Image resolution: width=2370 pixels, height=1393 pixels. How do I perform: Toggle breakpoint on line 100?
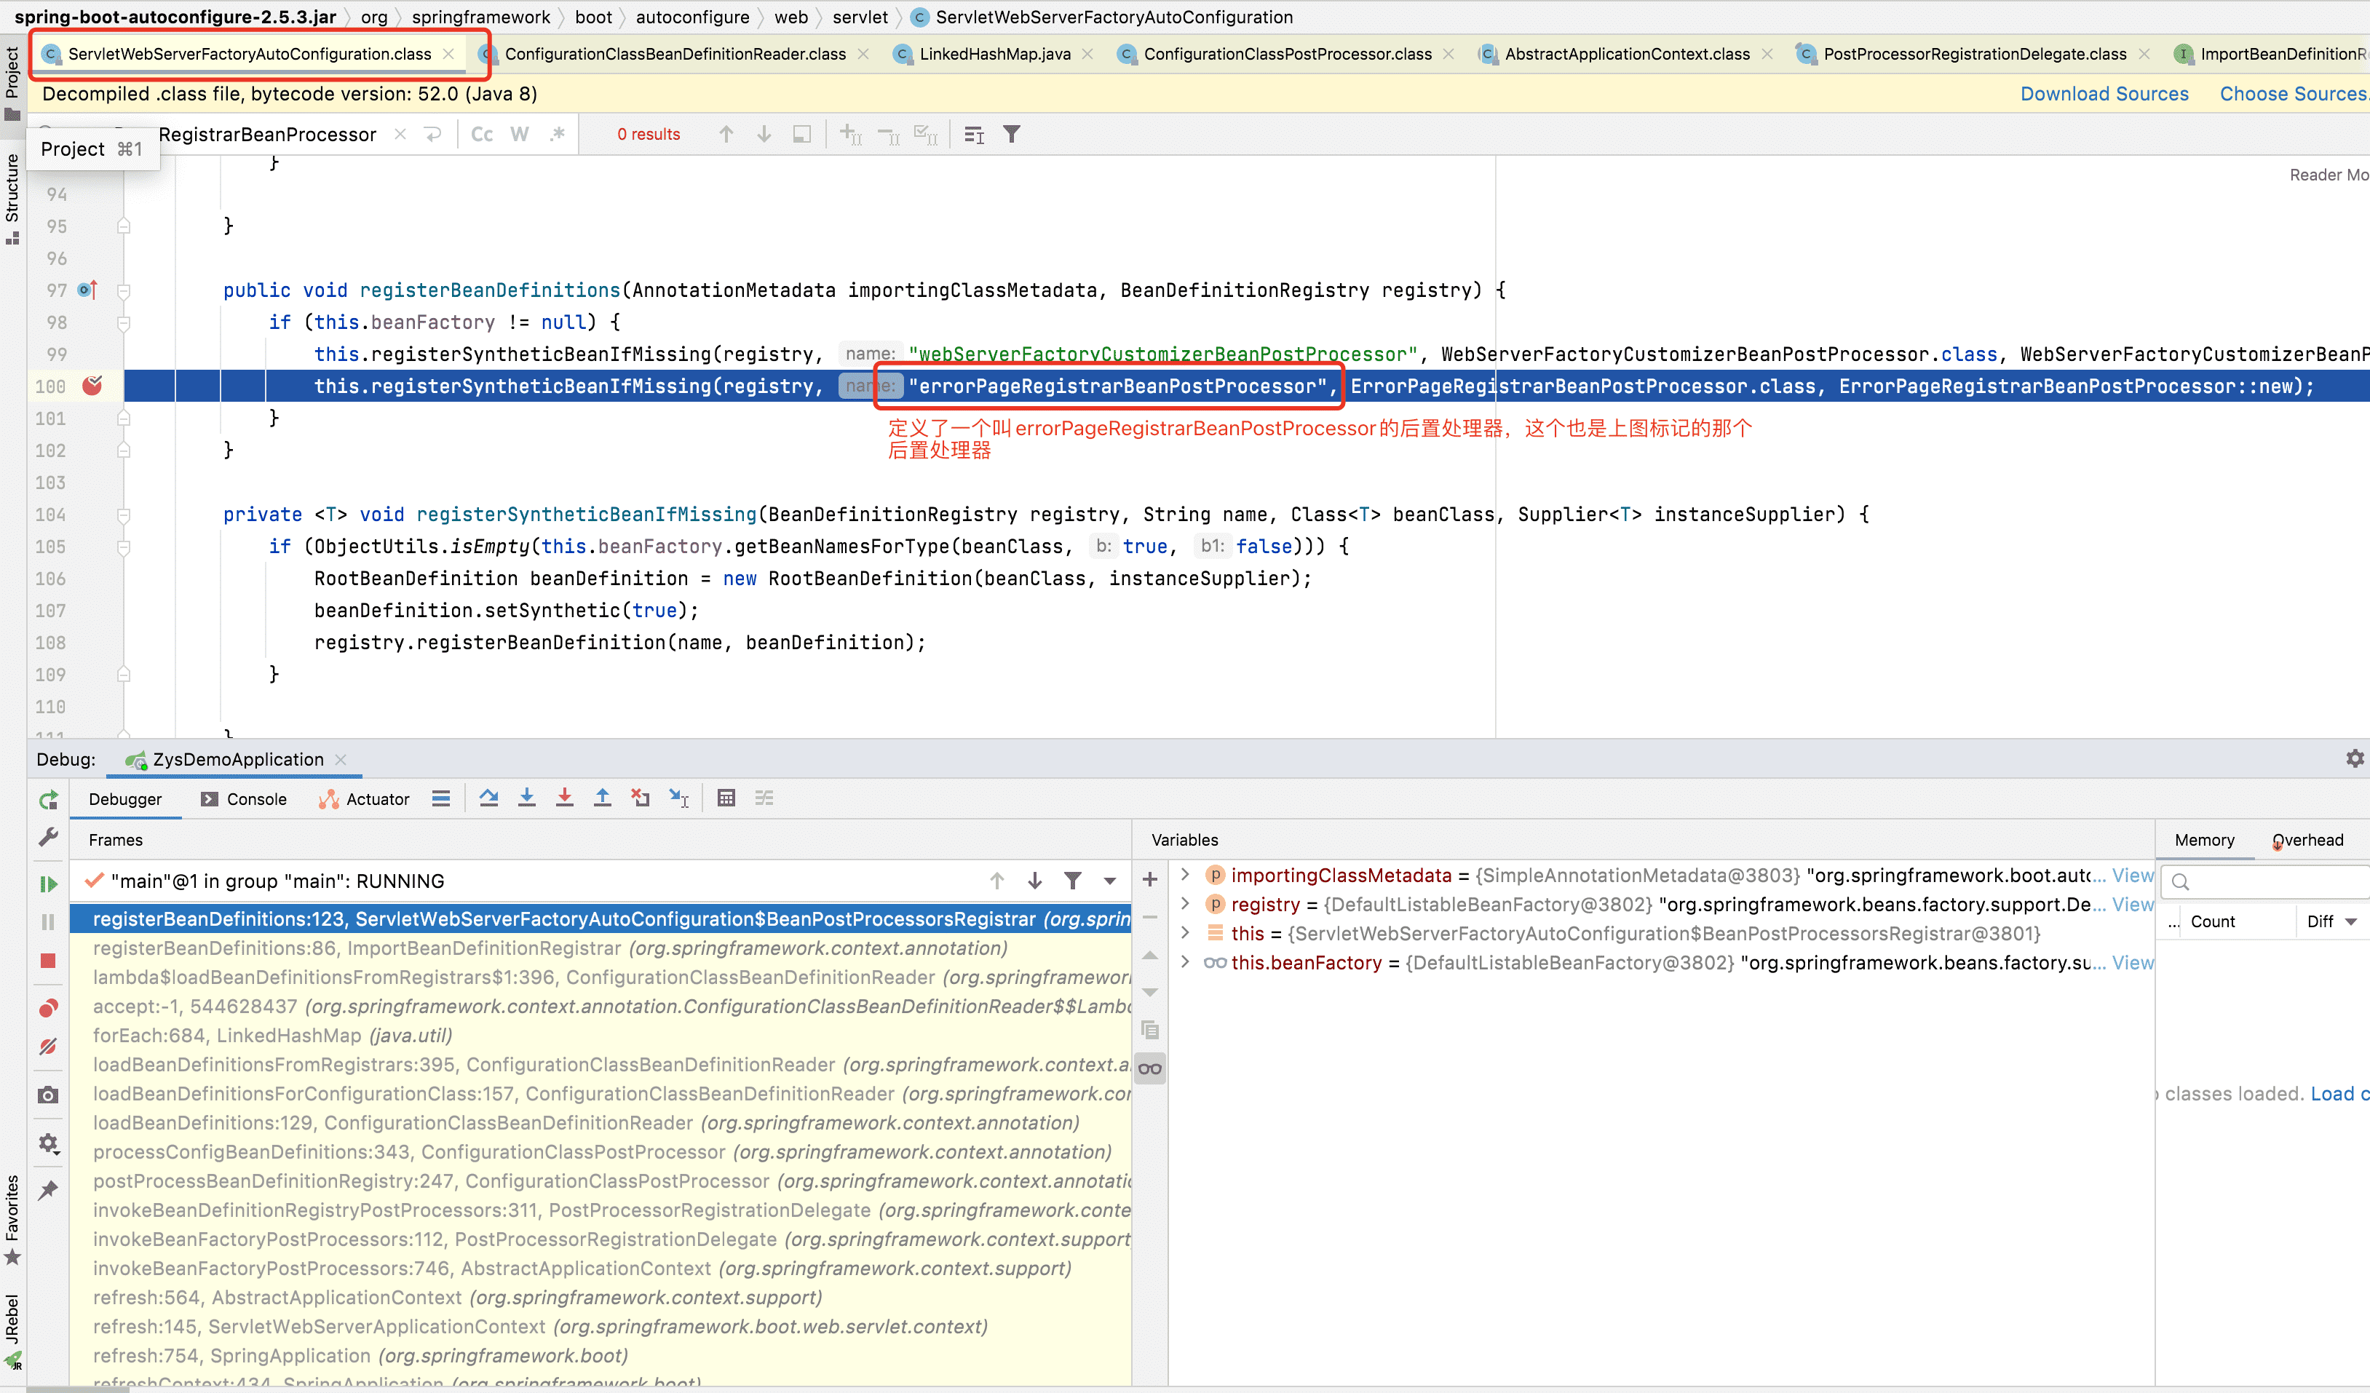[x=92, y=386]
